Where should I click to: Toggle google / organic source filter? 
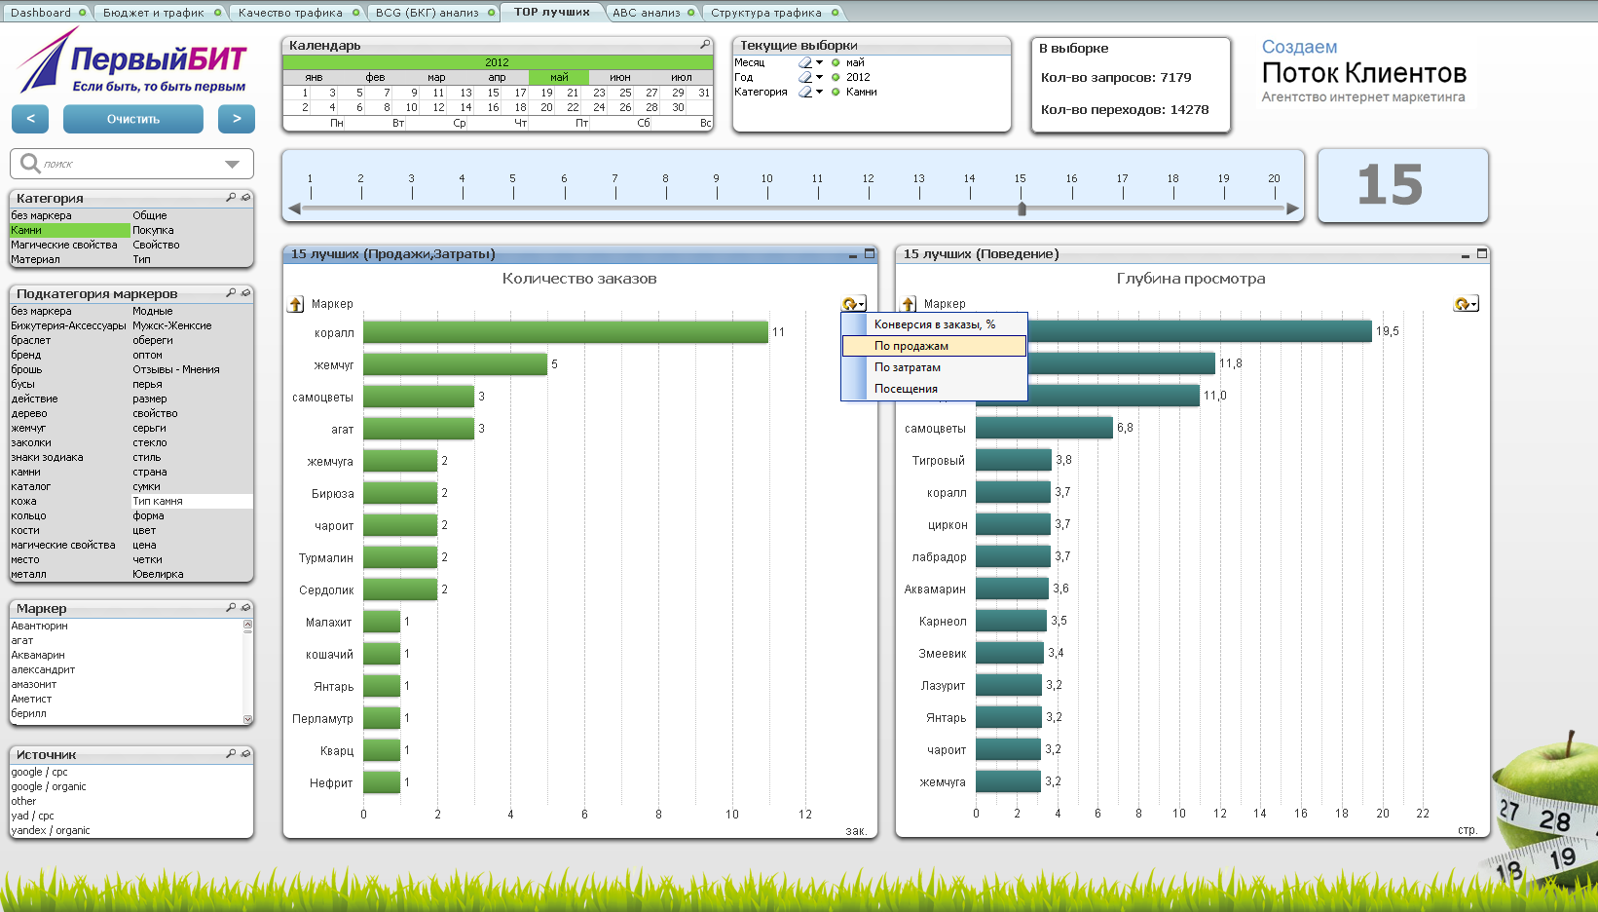[x=49, y=786]
